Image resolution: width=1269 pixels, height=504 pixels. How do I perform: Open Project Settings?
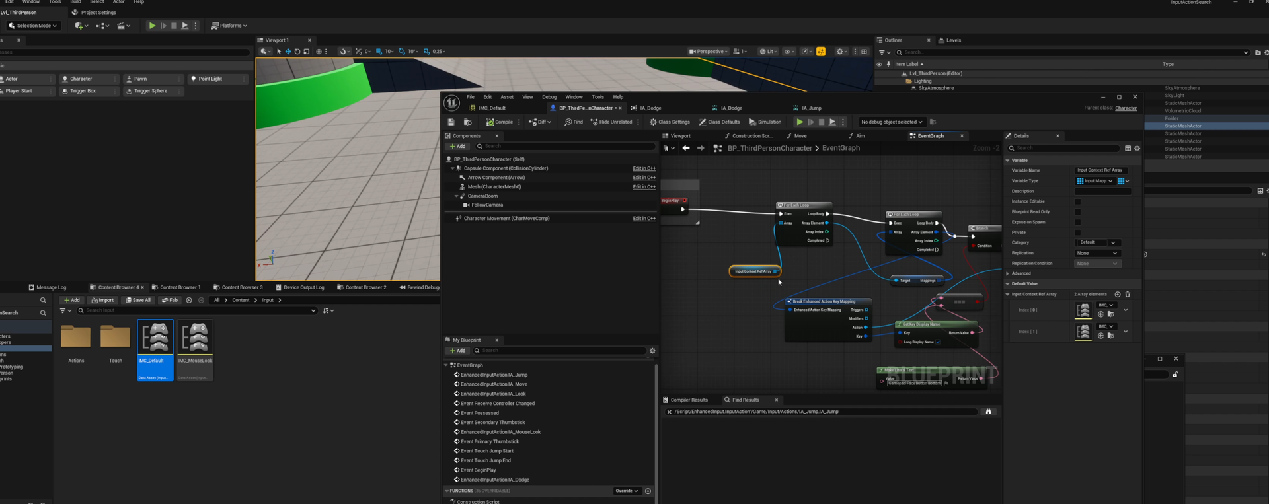(94, 12)
